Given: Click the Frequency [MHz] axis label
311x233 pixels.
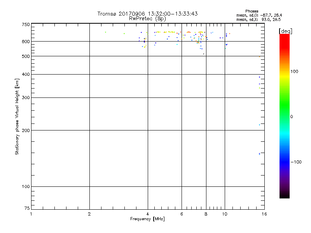Looking at the screenshot, I should pos(147,219).
